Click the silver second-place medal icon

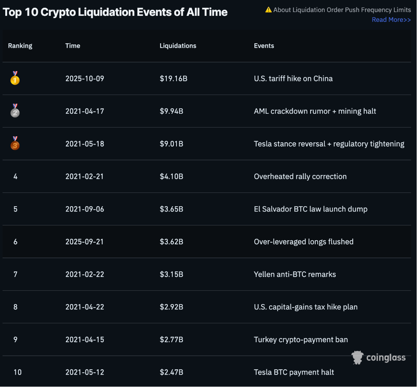[x=15, y=111]
